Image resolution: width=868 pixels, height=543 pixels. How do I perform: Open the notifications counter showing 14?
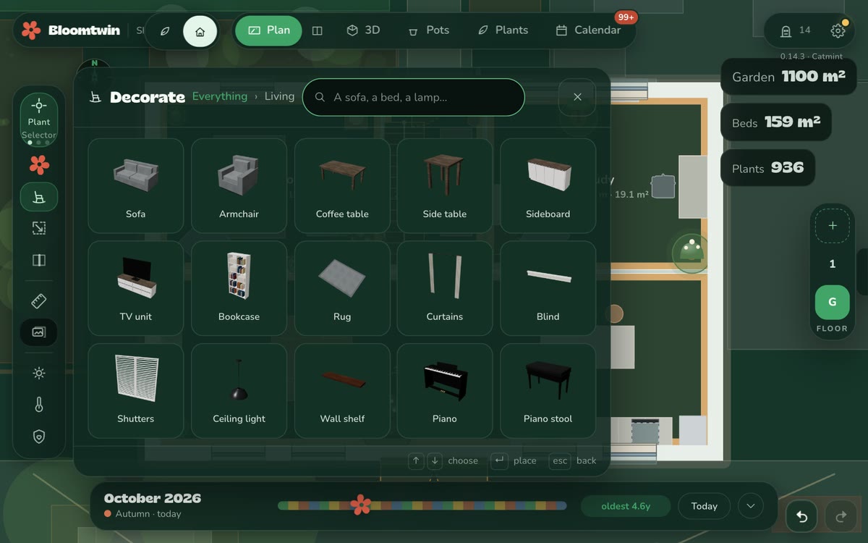(795, 31)
